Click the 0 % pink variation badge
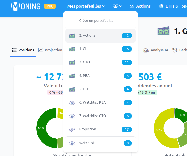Viewport: 187px width, 156px height. pyautogui.click(x=55, y=92)
